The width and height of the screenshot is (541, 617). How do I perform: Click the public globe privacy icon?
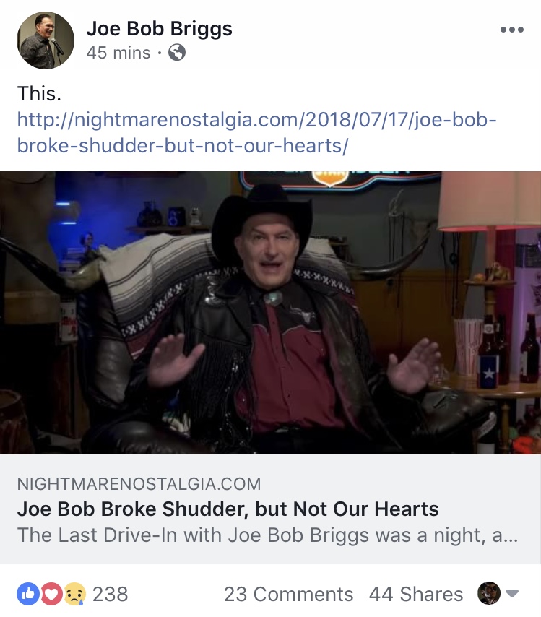(x=177, y=52)
